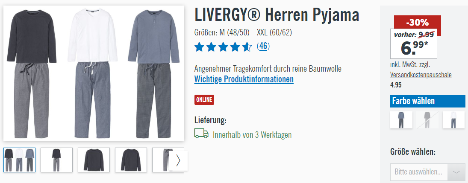Click the -30% discount badge
The image size is (468, 183).
click(417, 22)
